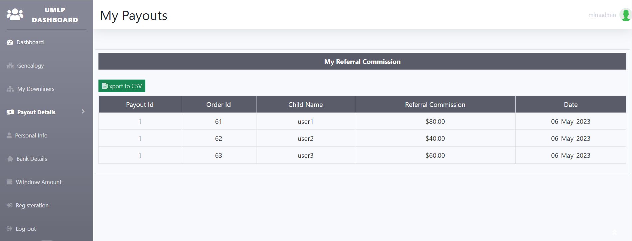Click the My Downliners hierarchy icon
Viewport: 632px width, 241px height.
10,89
